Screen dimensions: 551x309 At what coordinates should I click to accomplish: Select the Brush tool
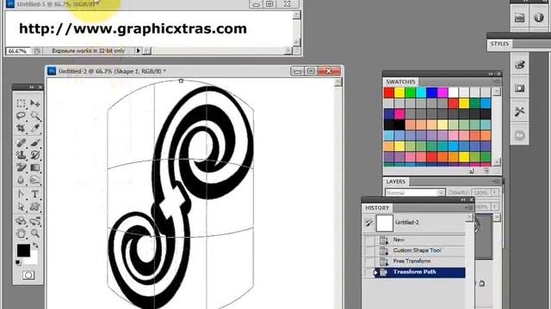tap(34, 142)
